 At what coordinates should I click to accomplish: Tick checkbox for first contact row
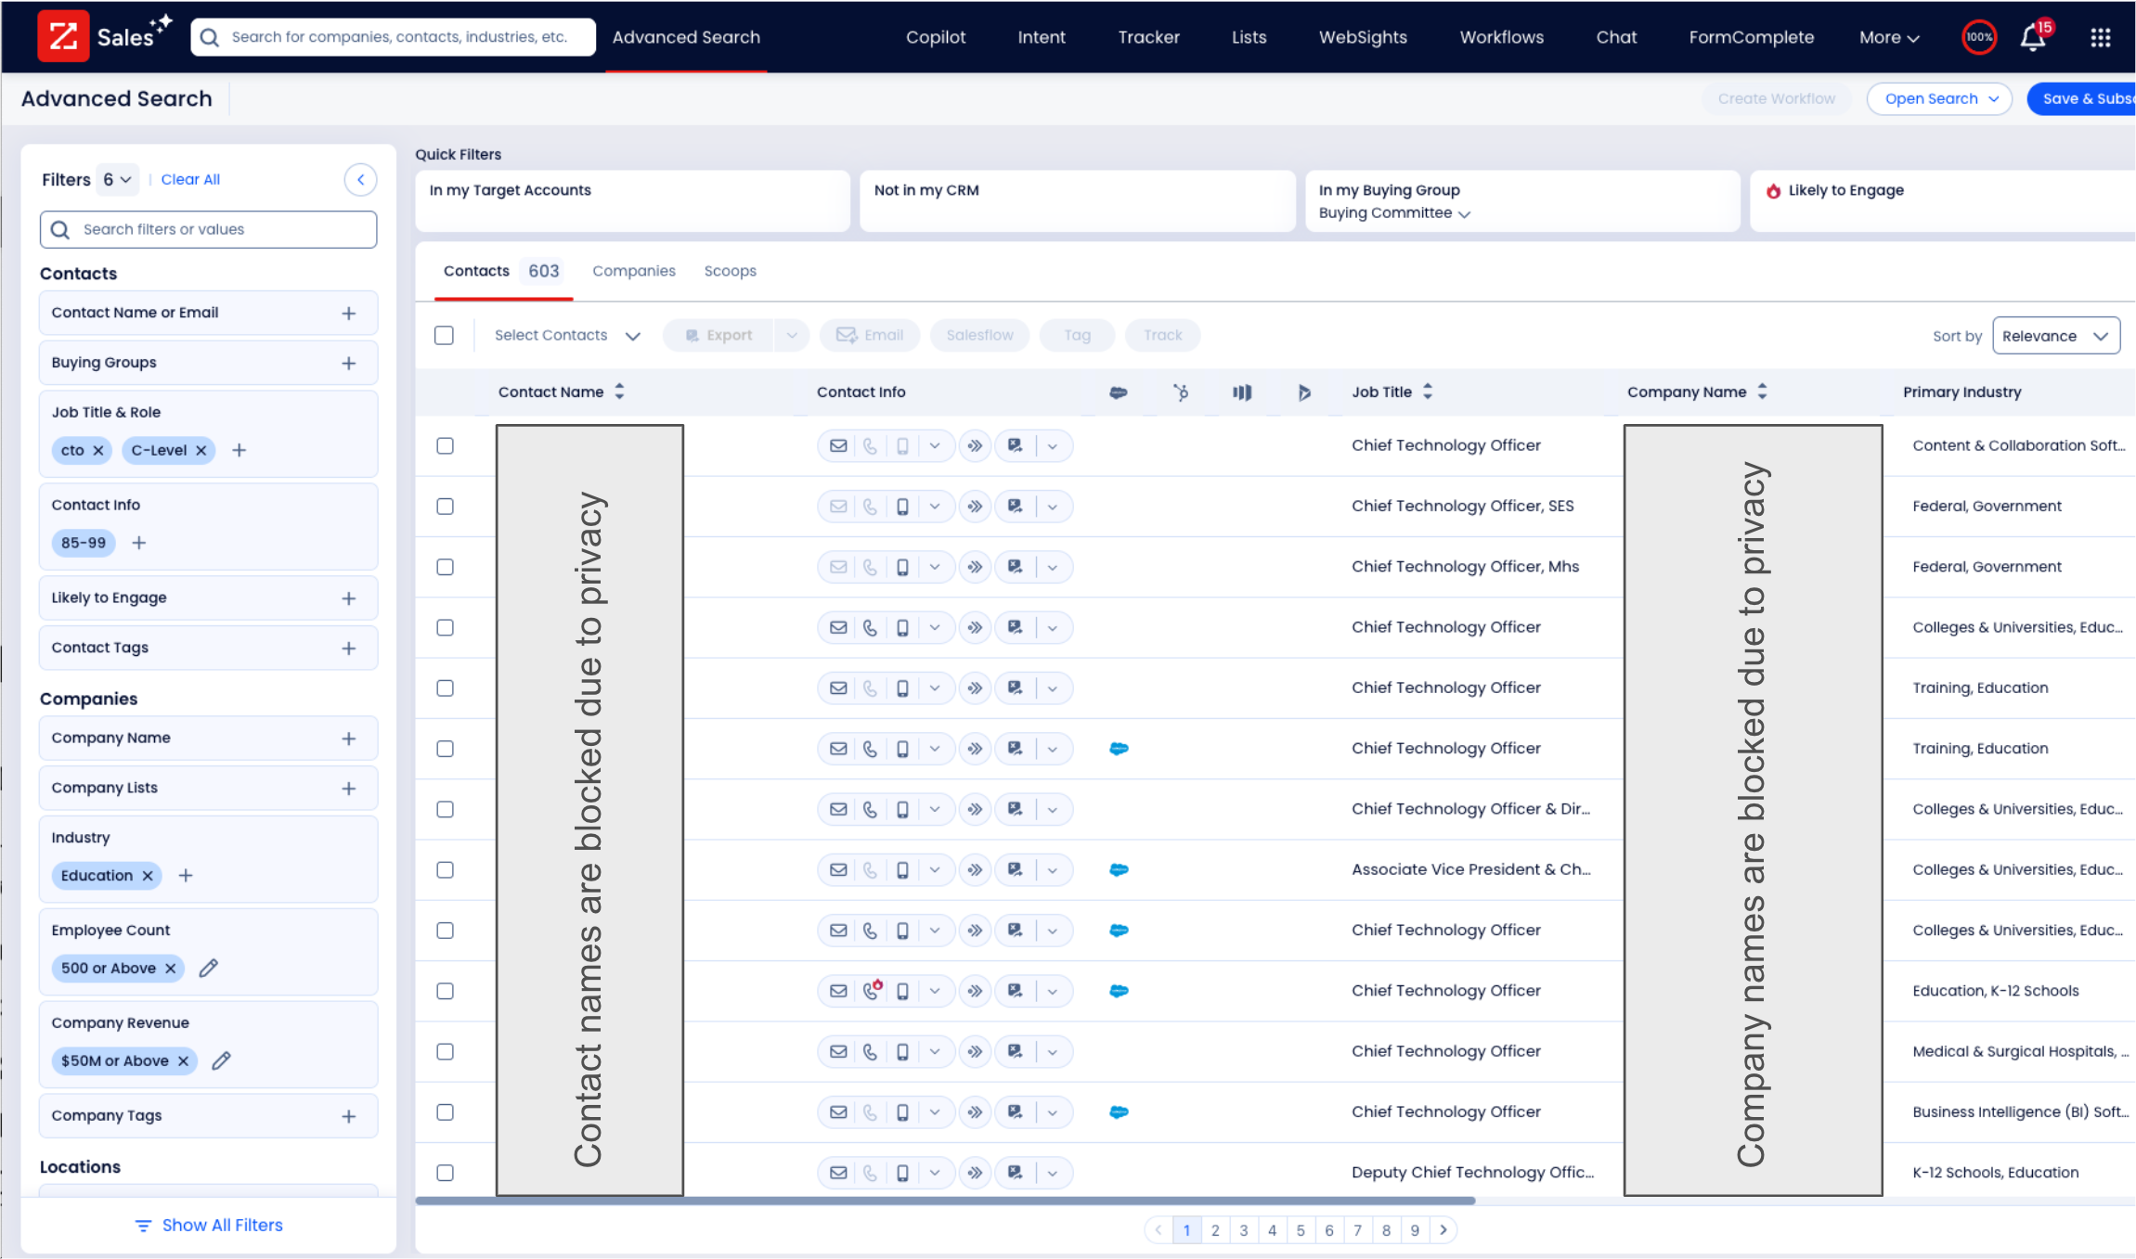coord(445,445)
